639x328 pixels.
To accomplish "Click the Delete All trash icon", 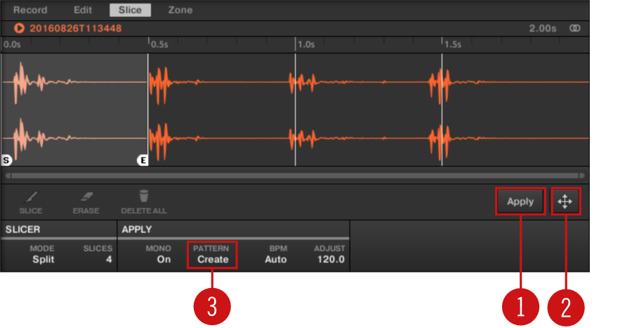I will (143, 197).
